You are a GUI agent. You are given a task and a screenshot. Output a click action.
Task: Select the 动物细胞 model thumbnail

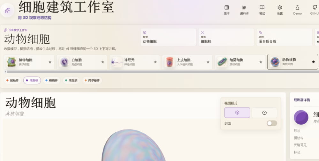coord(275,62)
